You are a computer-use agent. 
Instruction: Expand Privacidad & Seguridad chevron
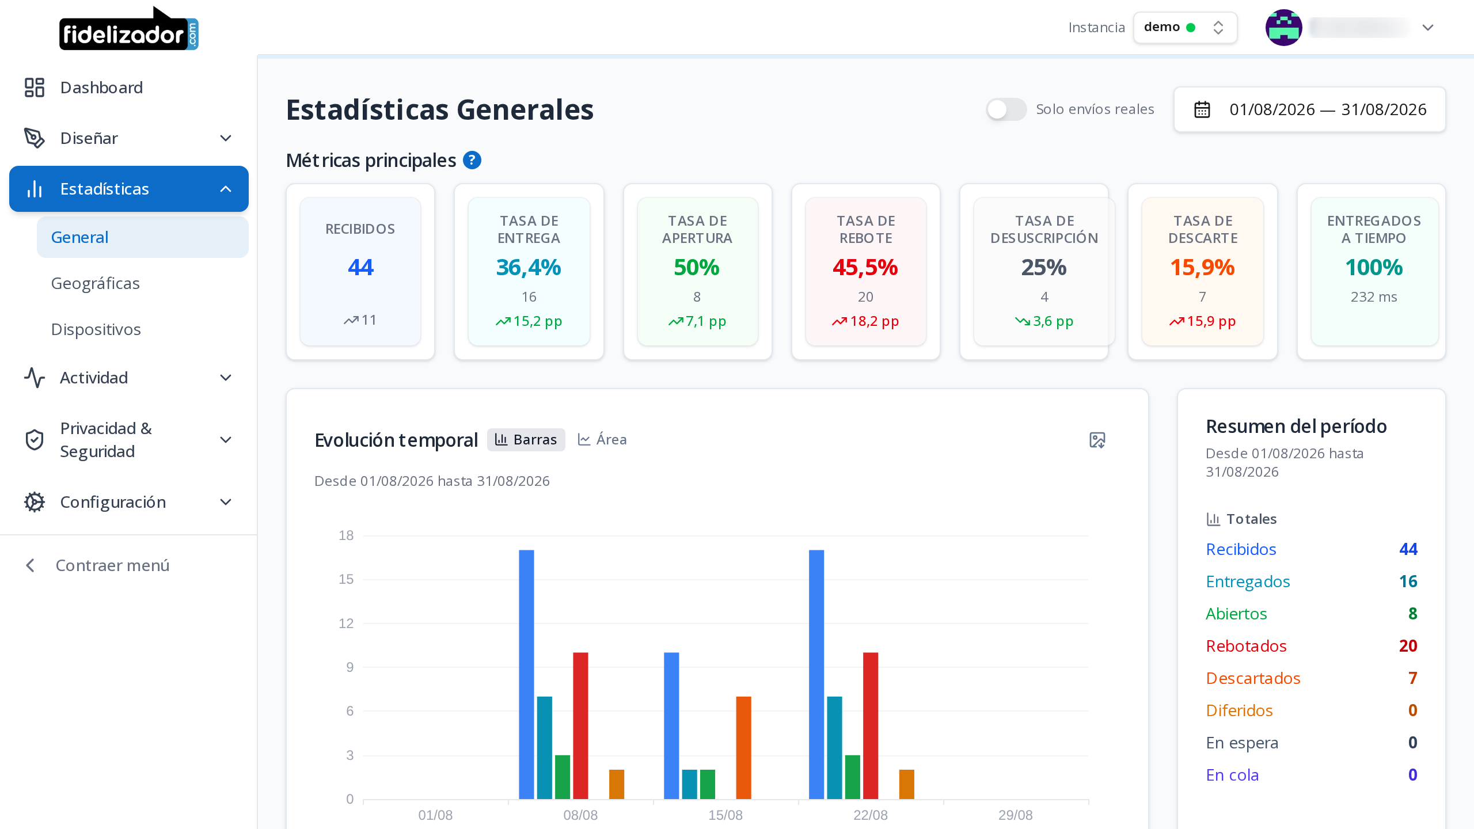tap(226, 440)
